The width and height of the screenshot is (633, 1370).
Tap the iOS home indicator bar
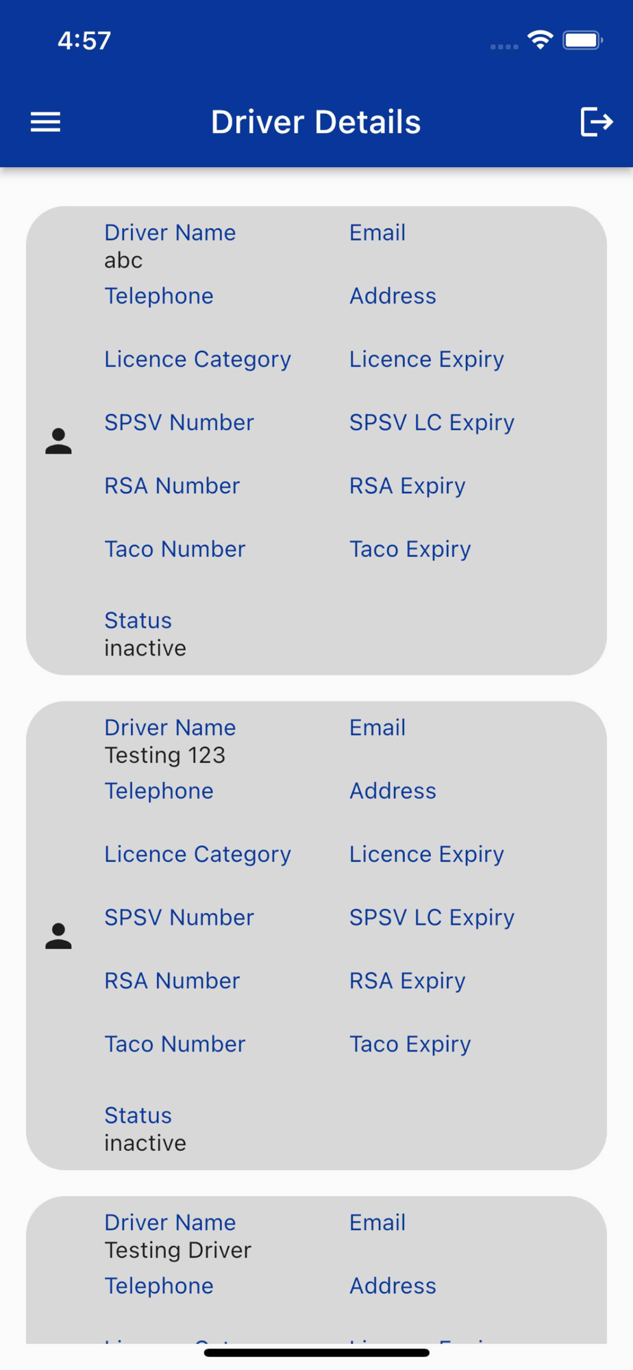click(316, 1353)
